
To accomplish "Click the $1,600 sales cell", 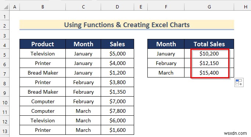I will point(117,130).
